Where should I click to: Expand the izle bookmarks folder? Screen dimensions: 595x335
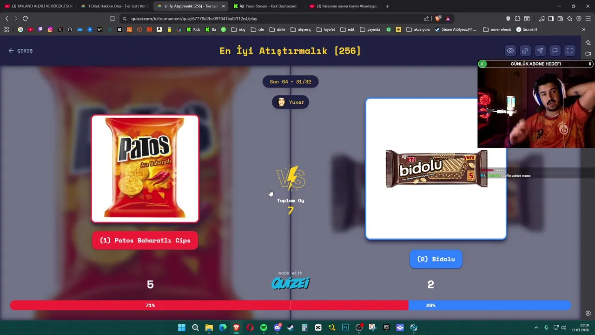pyautogui.click(x=258, y=29)
